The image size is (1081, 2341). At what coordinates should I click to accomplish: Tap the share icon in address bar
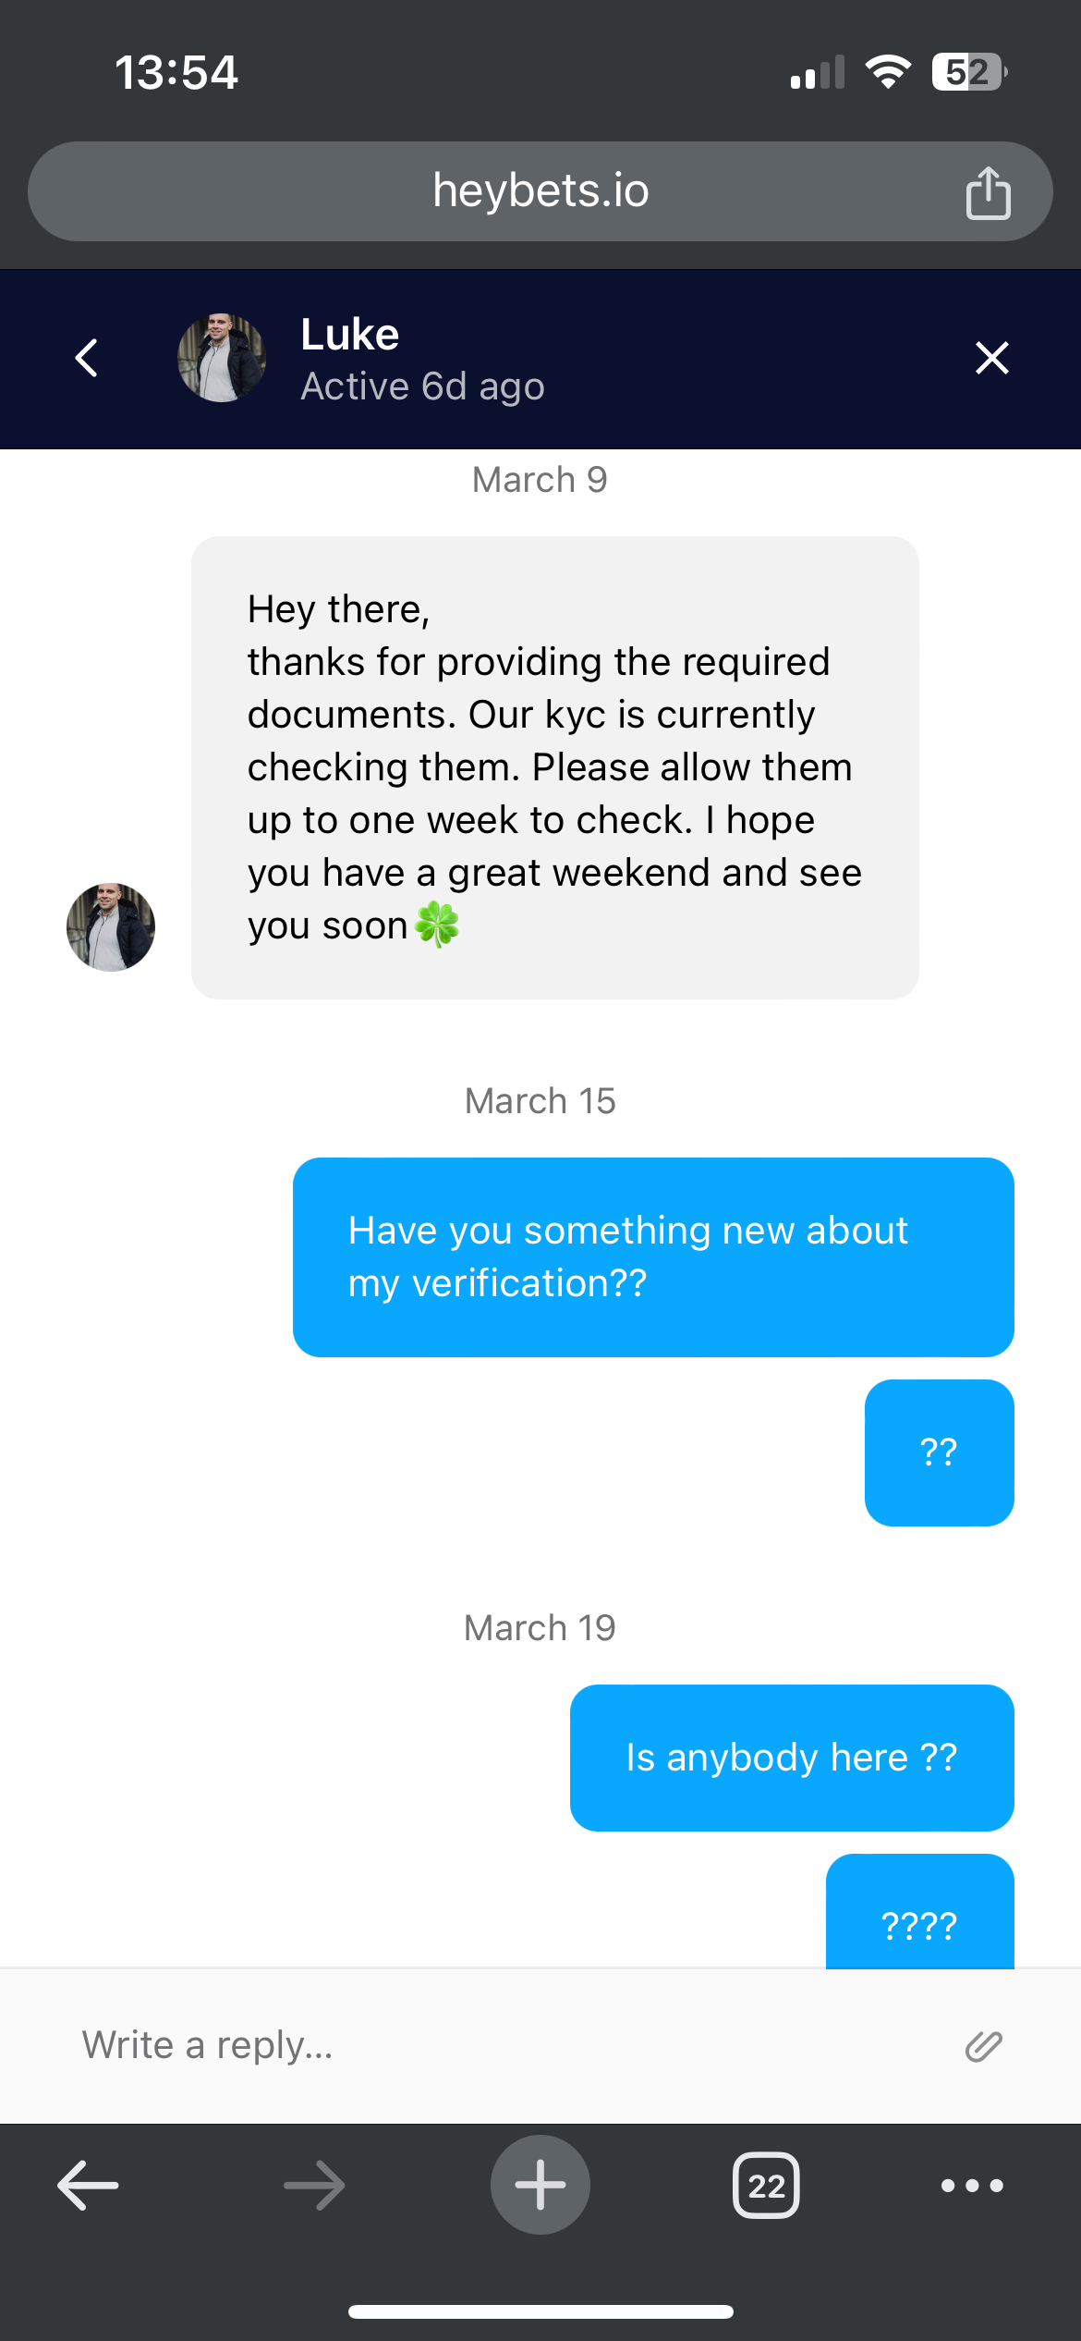tap(988, 192)
